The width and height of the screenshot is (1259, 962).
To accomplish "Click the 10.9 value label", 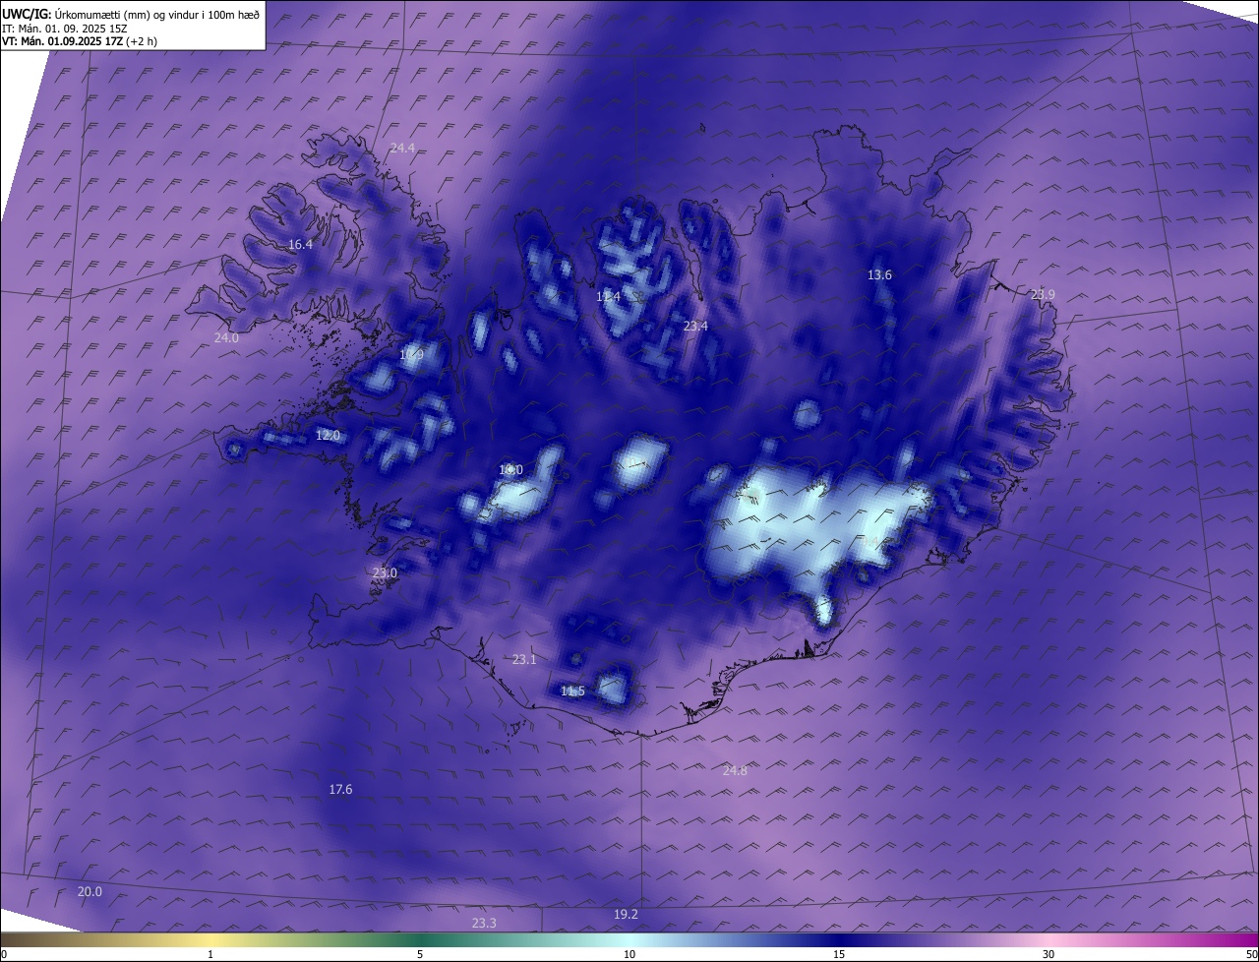I will pyautogui.click(x=411, y=355).
